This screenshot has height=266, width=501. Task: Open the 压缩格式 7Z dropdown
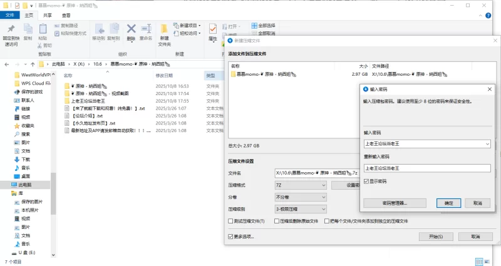(301, 185)
